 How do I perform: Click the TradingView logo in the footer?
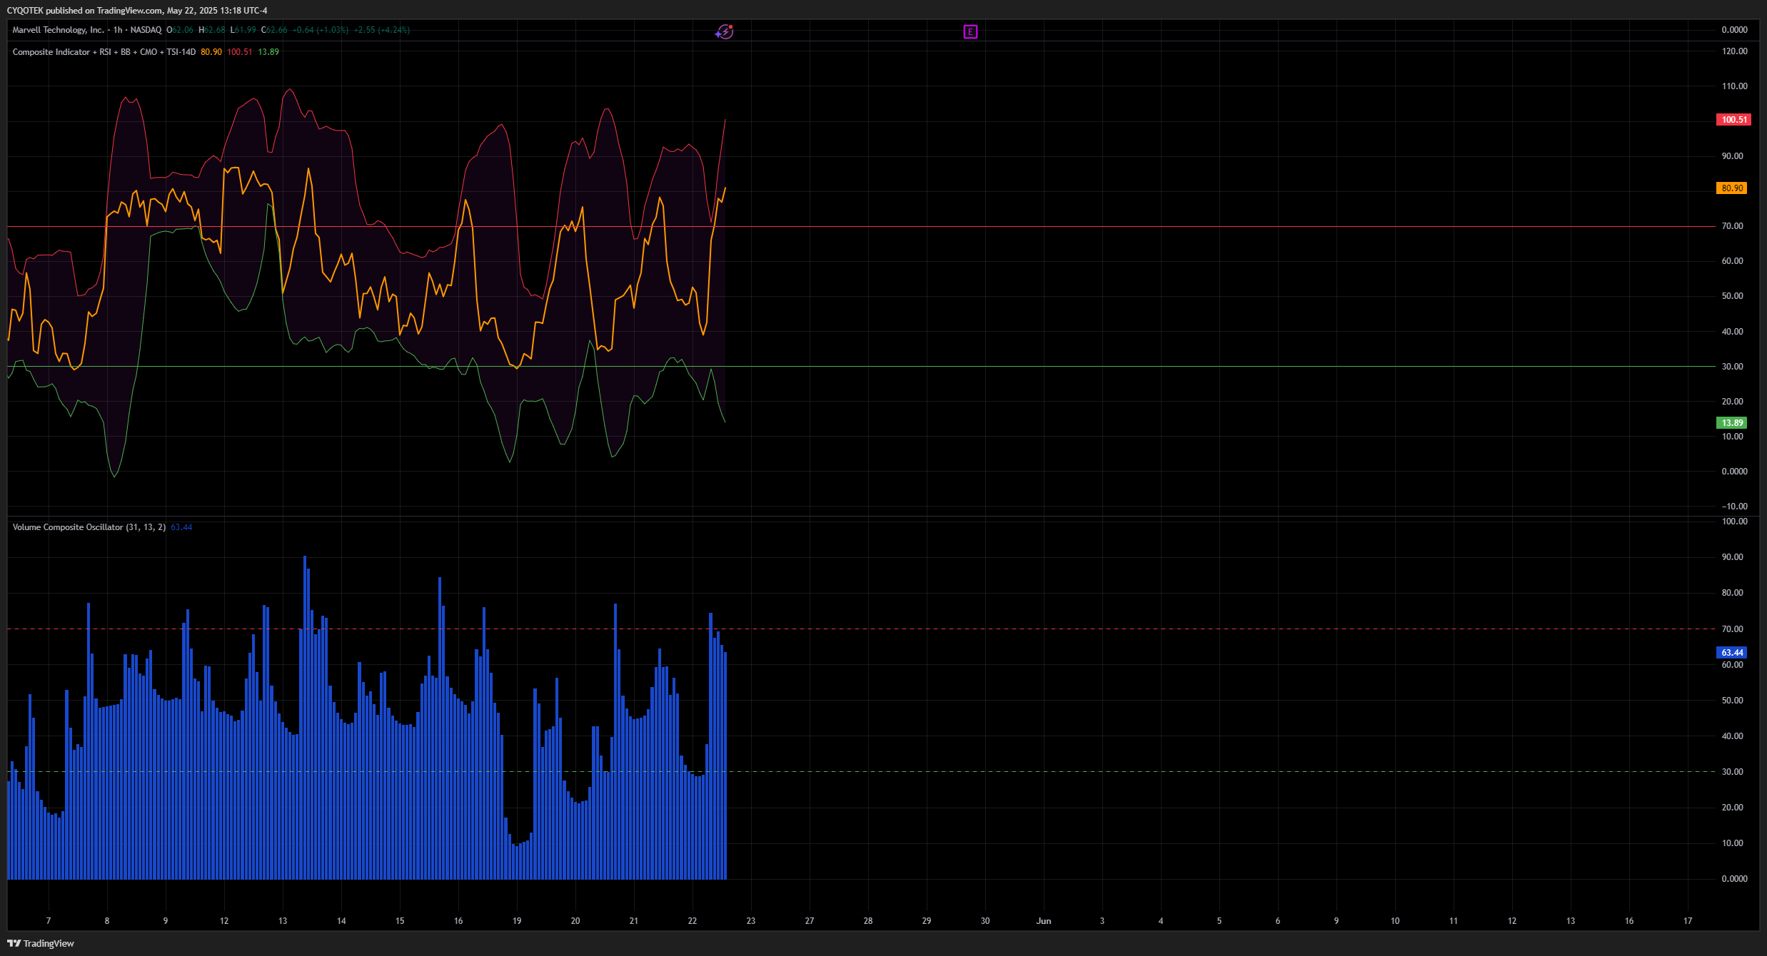click(x=14, y=943)
